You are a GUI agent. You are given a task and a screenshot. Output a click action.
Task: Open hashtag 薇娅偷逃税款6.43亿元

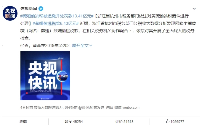tap(56, 24)
